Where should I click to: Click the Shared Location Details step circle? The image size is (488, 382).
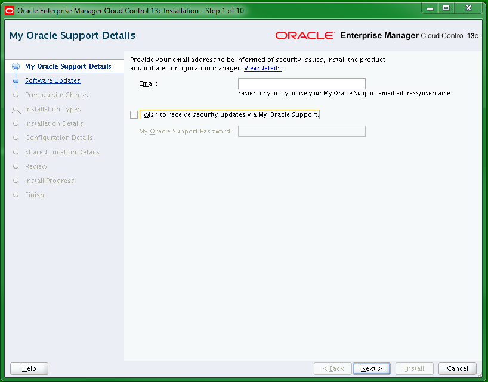click(16, 152)
